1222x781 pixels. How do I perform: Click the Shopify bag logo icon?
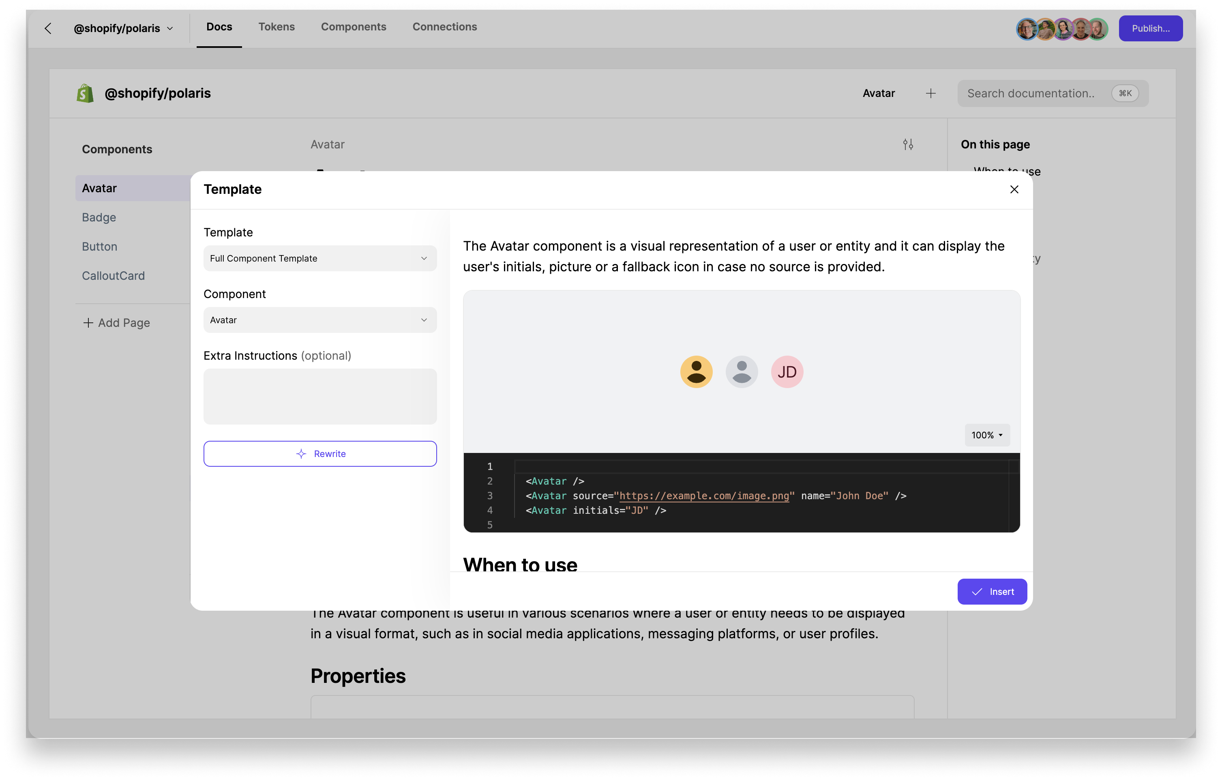(85, 93)
